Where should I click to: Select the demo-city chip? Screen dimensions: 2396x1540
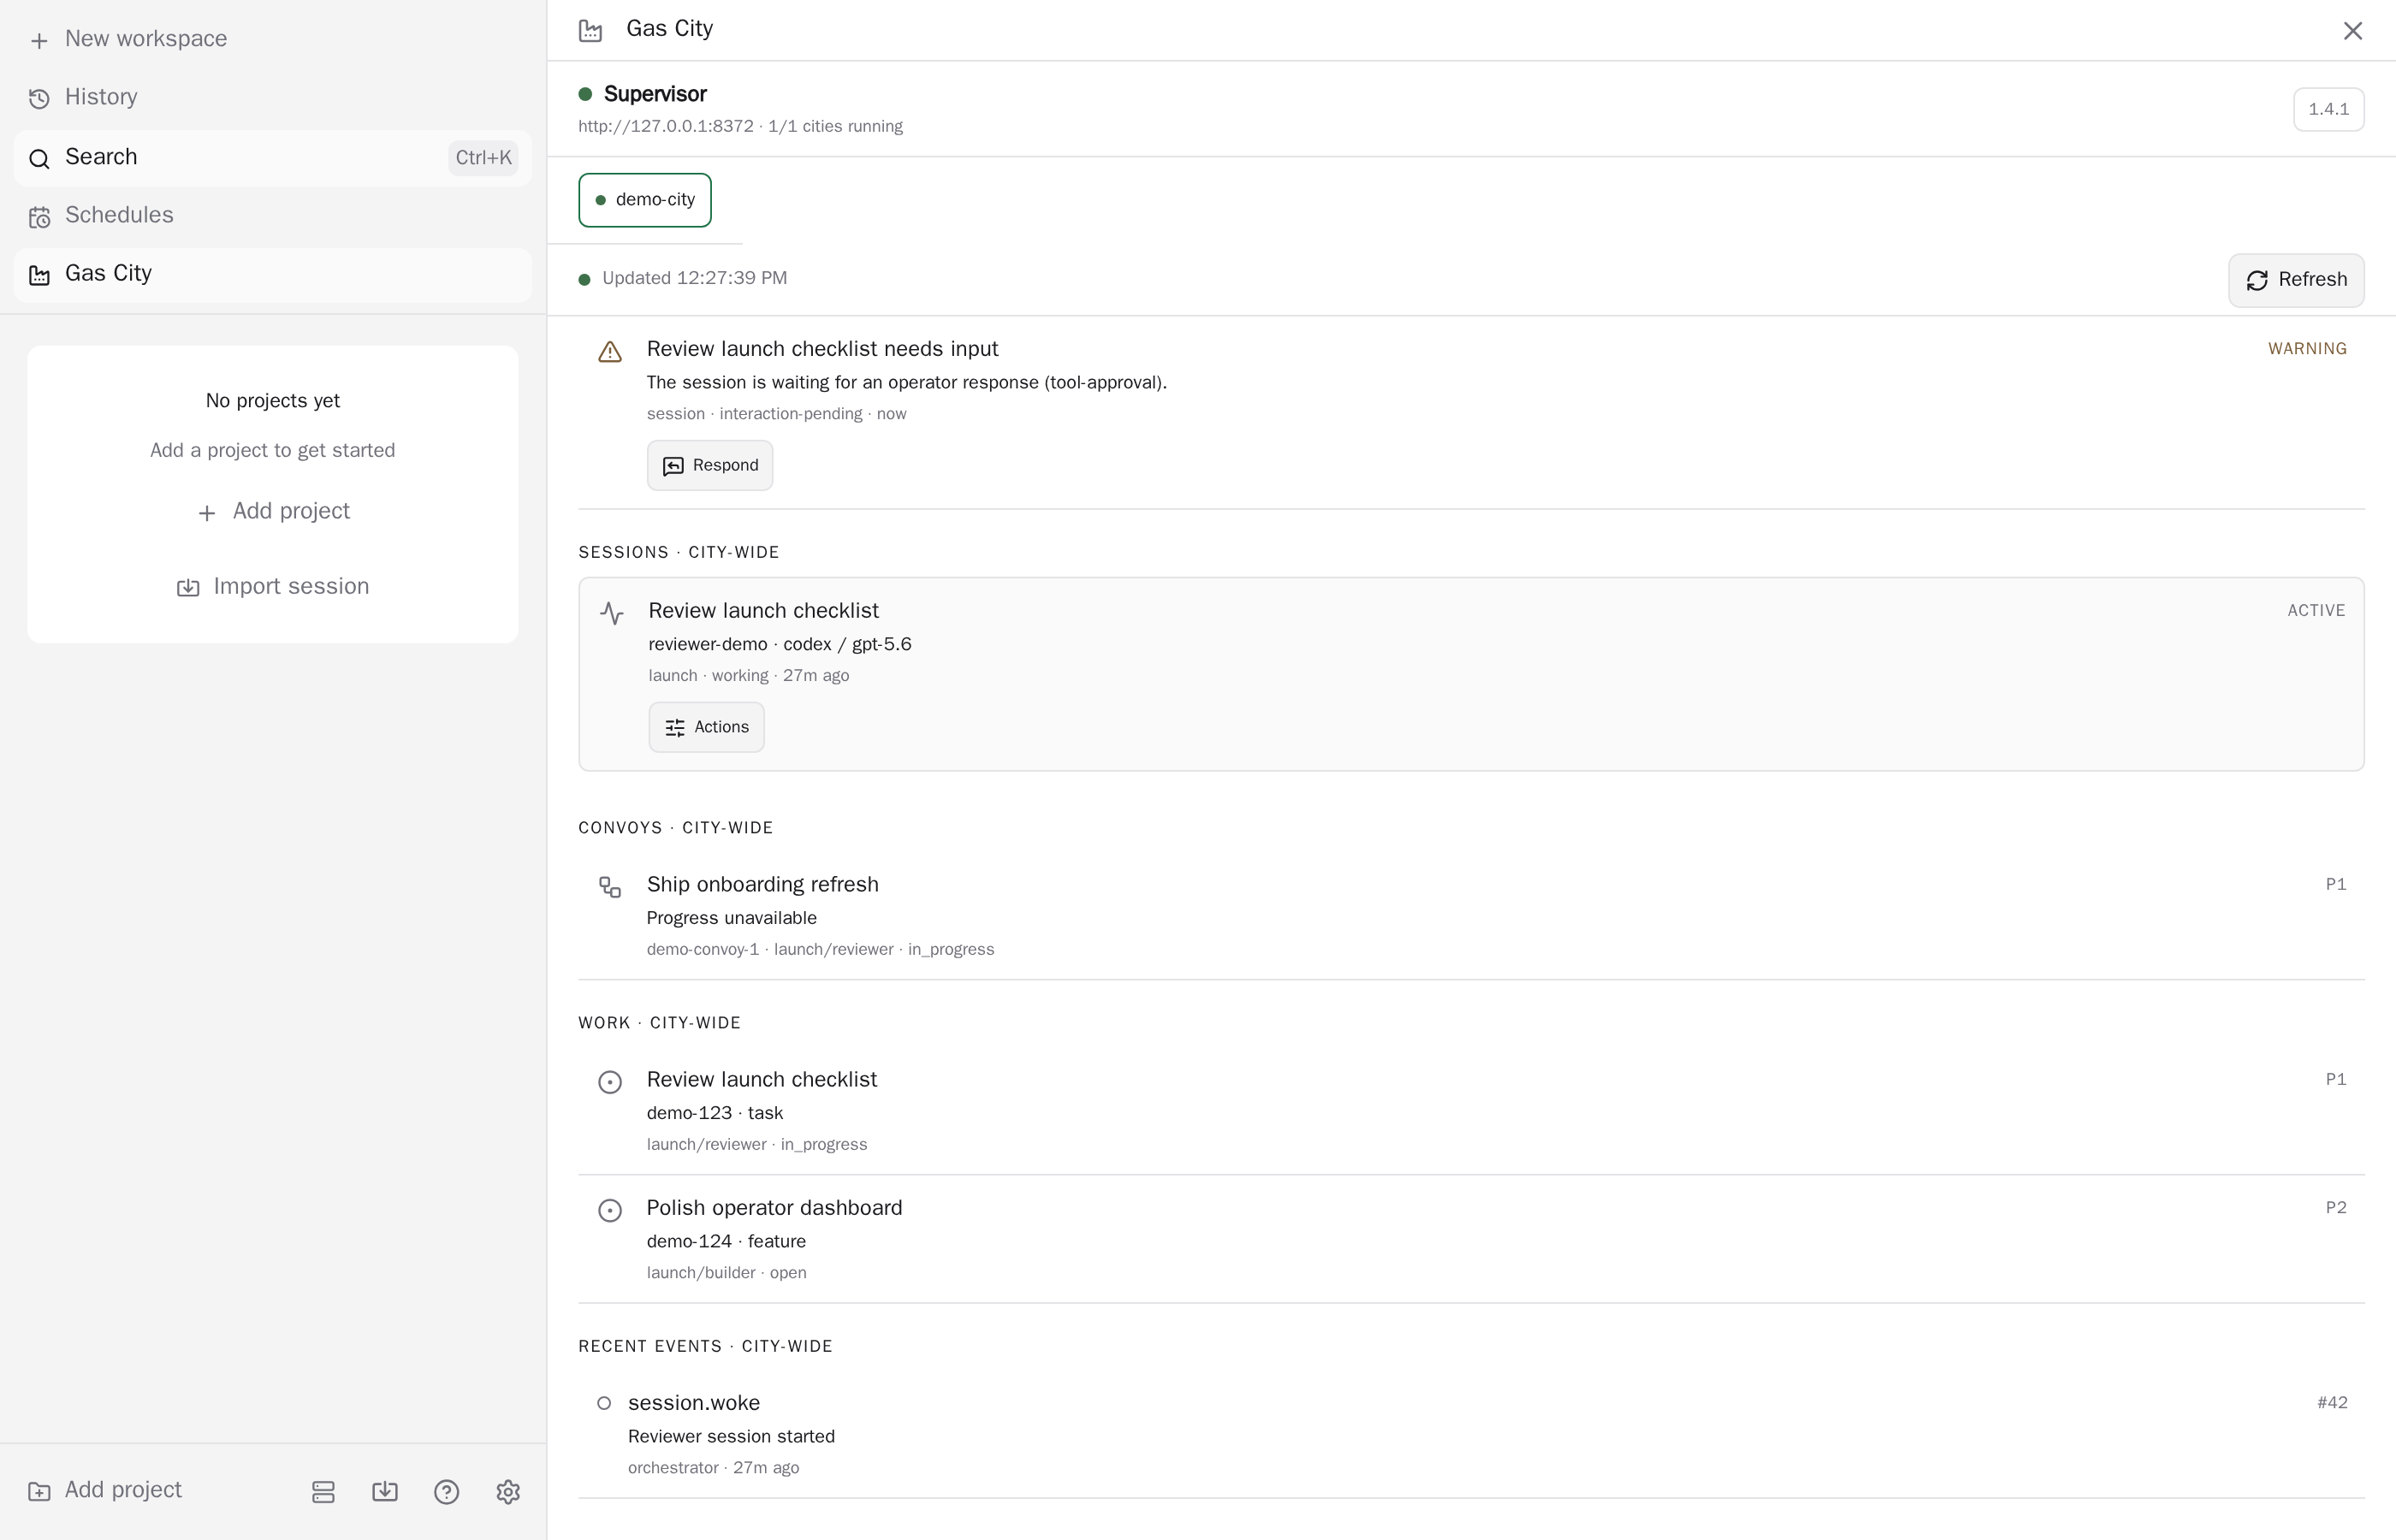[645, 200]
